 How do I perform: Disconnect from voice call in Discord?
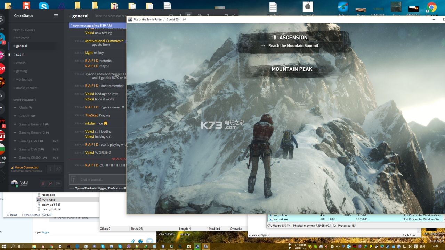pyautogui.click(x=58, y=169)
